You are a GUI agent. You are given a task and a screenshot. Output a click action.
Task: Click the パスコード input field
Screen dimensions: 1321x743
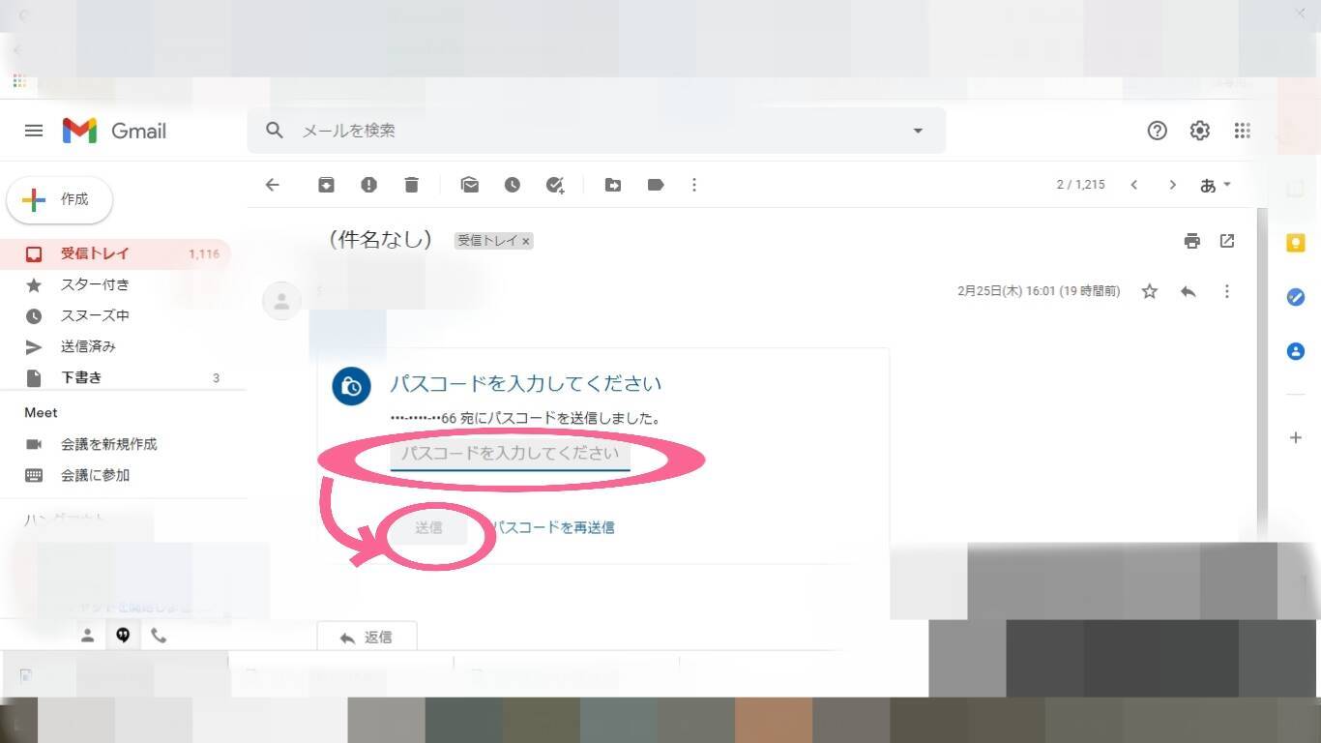(x=510, y=454)
